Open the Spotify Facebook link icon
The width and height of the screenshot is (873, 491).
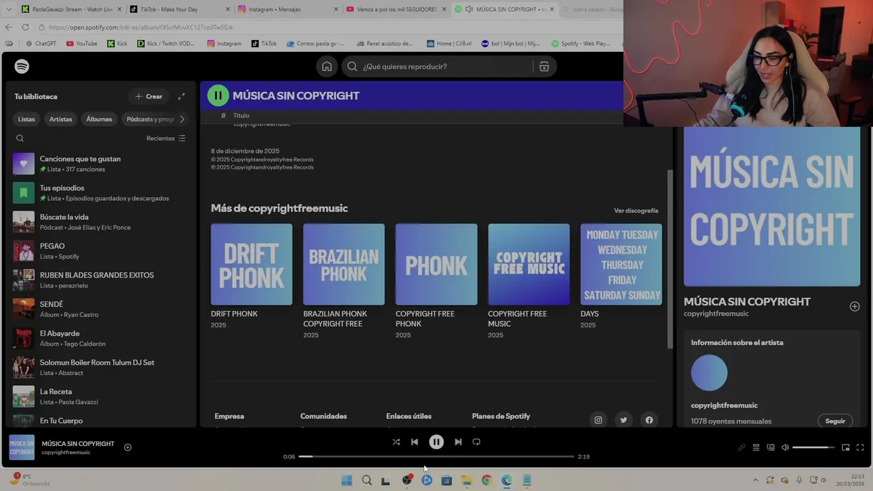(x=649, y=420)
